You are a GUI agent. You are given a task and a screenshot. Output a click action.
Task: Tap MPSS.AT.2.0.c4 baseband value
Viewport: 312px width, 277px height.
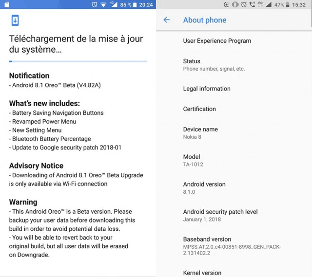tap(232, 250)
